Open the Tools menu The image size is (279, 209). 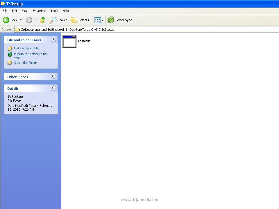tap(54, 11)
